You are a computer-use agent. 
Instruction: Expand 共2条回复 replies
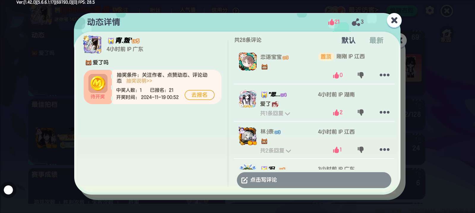[x=275, y=151]
